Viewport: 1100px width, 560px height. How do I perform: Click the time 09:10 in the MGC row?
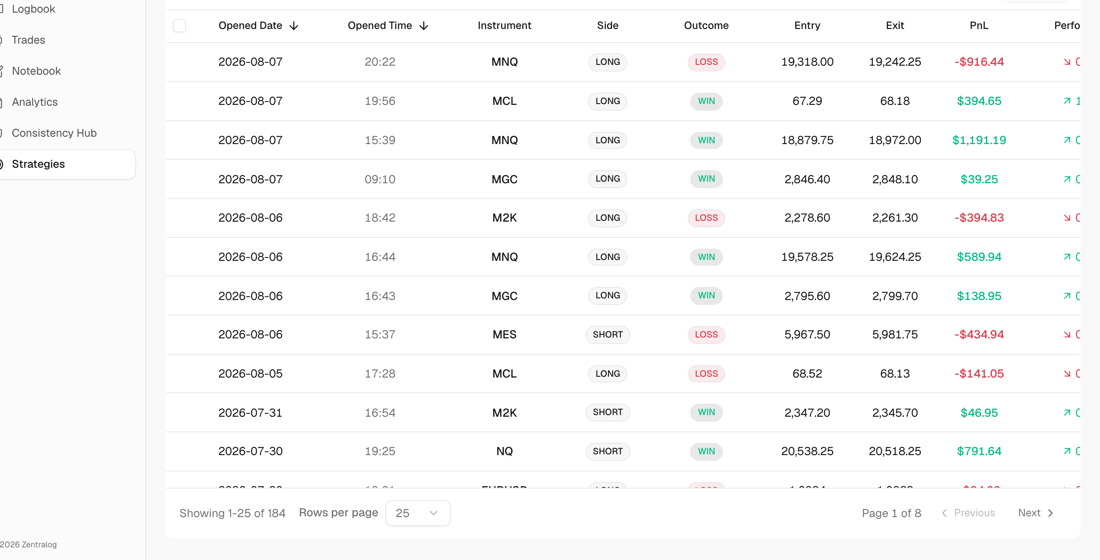coord(380,179)
